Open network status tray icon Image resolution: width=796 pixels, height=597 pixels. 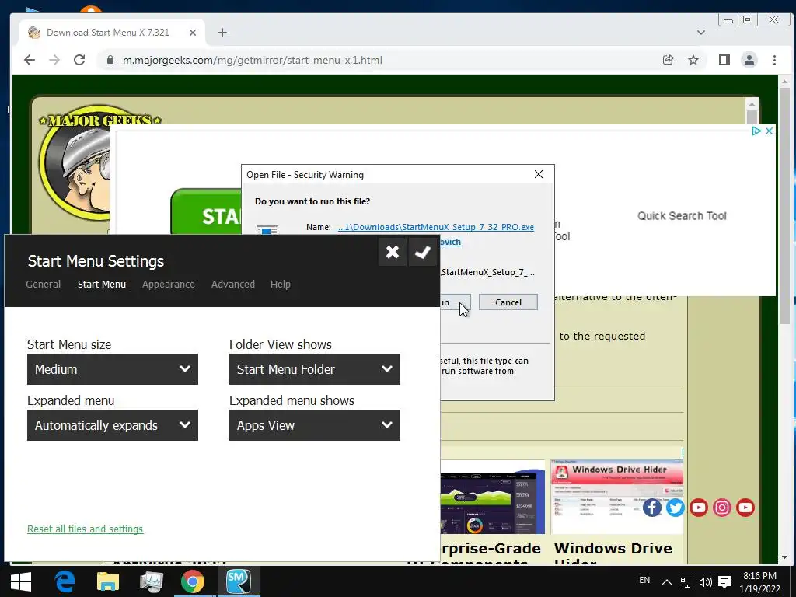(x=687, y=581)
